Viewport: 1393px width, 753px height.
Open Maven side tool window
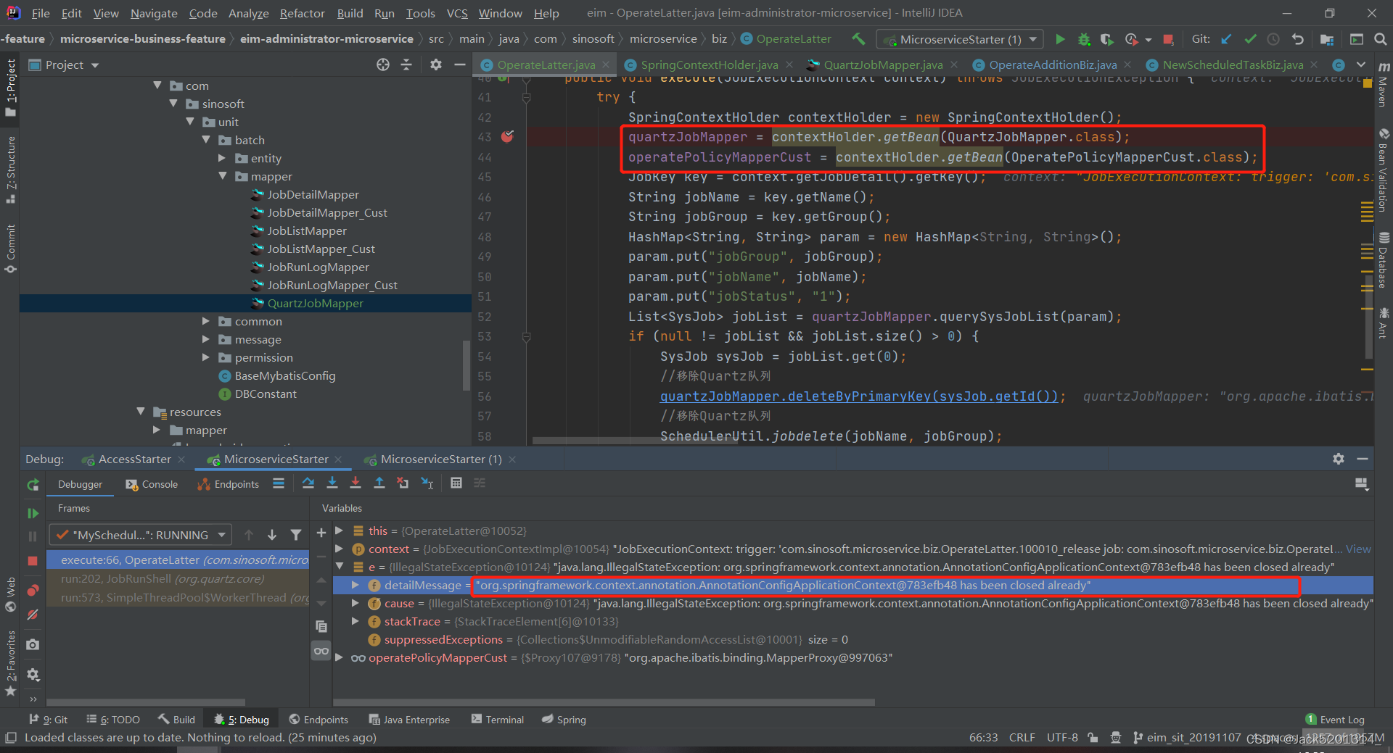coord(1383,86)
